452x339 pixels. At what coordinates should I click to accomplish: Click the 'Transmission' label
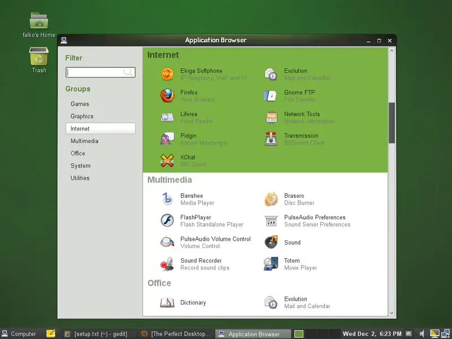tap(301, 136)
